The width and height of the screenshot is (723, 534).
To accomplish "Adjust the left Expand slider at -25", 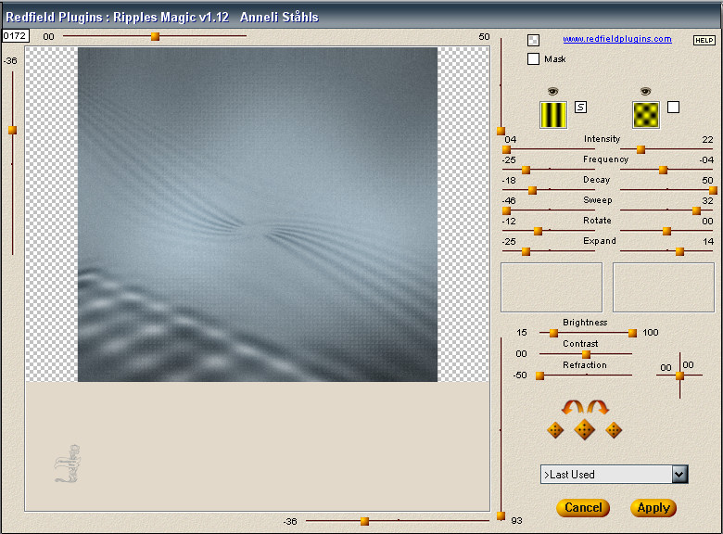I will [x=526, y=251].
